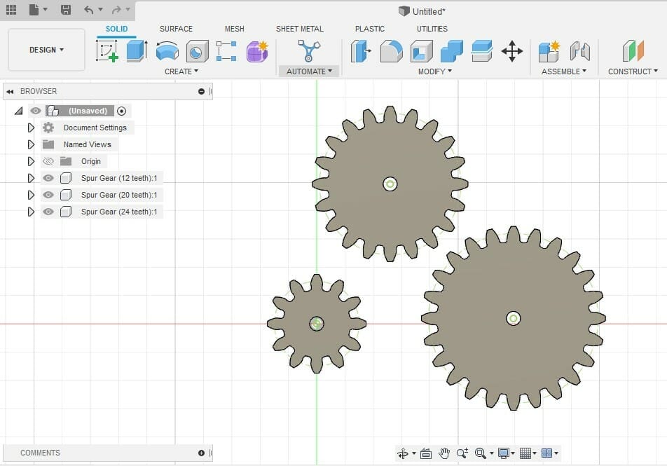667x466 pixels.
Task: Click the Fit zoom icon
Action: click(x=480, y=453)
